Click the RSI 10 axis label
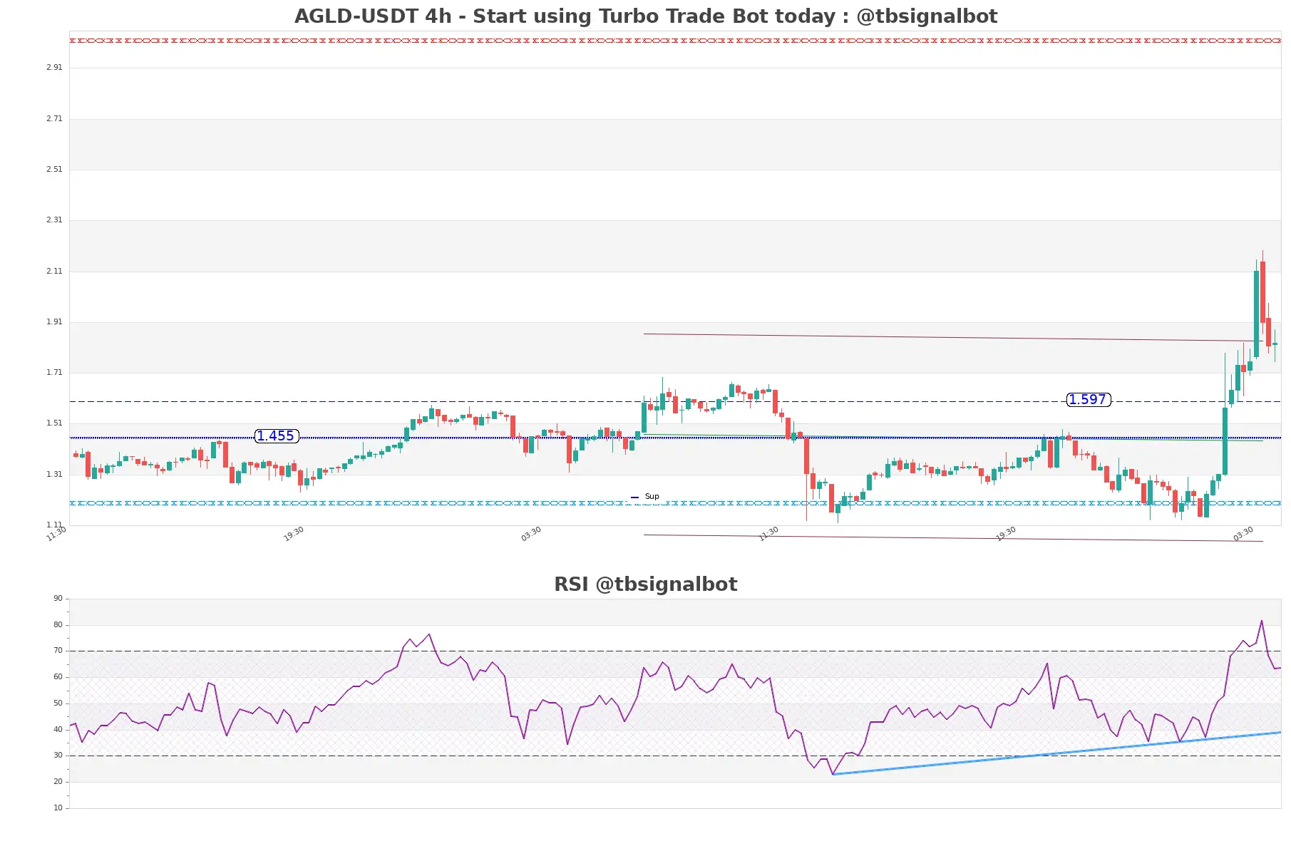Screen dimensions: 1291x861 tap(58, 808)
